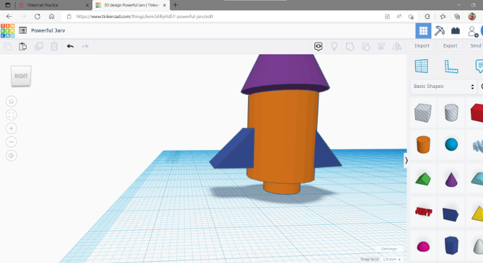The width and height of the screenshot is (483, 263).
Task: Click the notes lightbulb icon
Action: pyautogui.click(x=334, y=47)
